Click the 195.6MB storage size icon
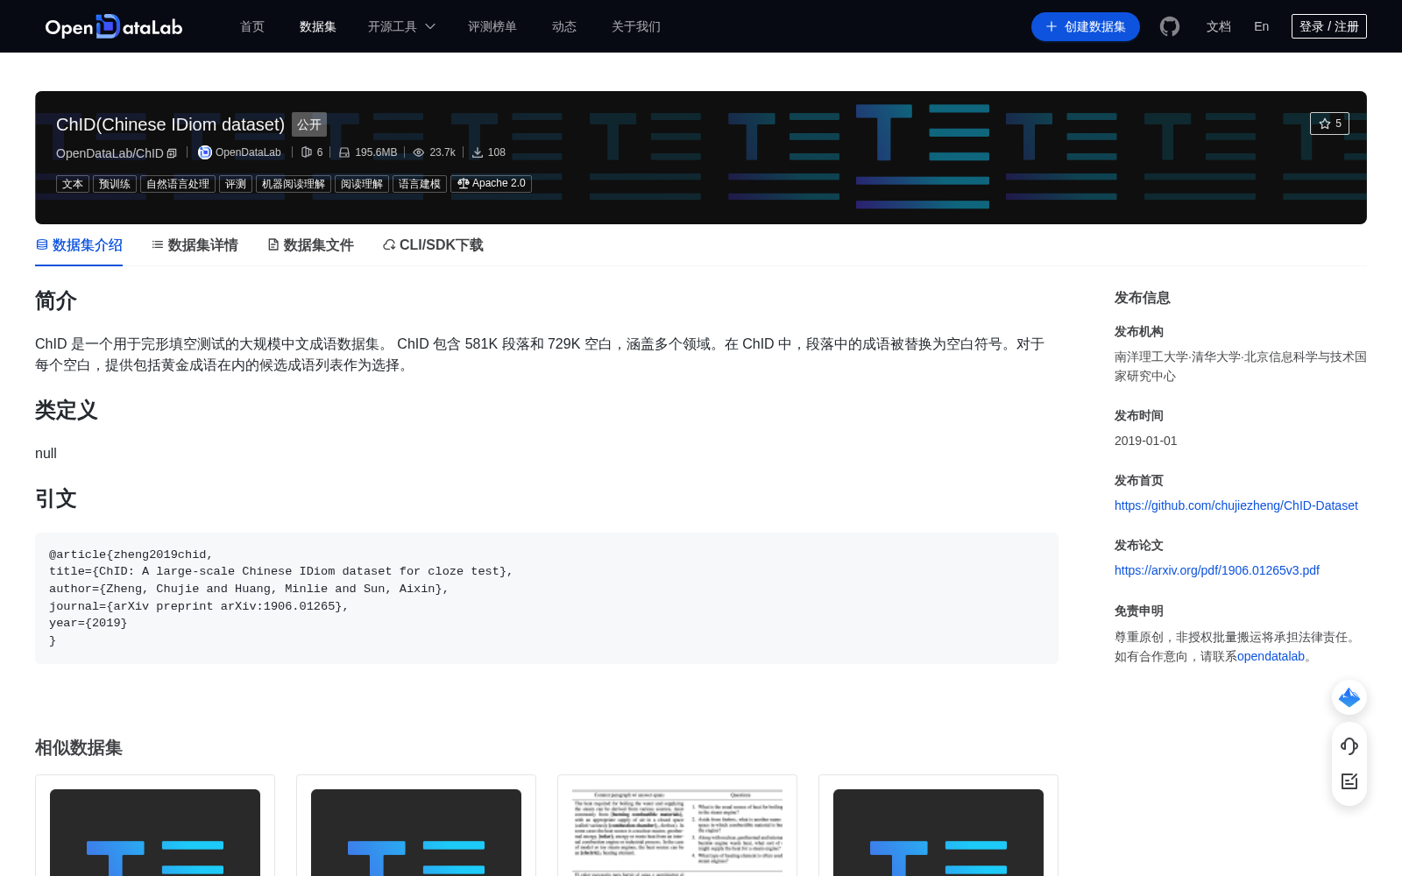This screenshot has width=1402, height=876. pyautogui.click(x=344, y=152)
